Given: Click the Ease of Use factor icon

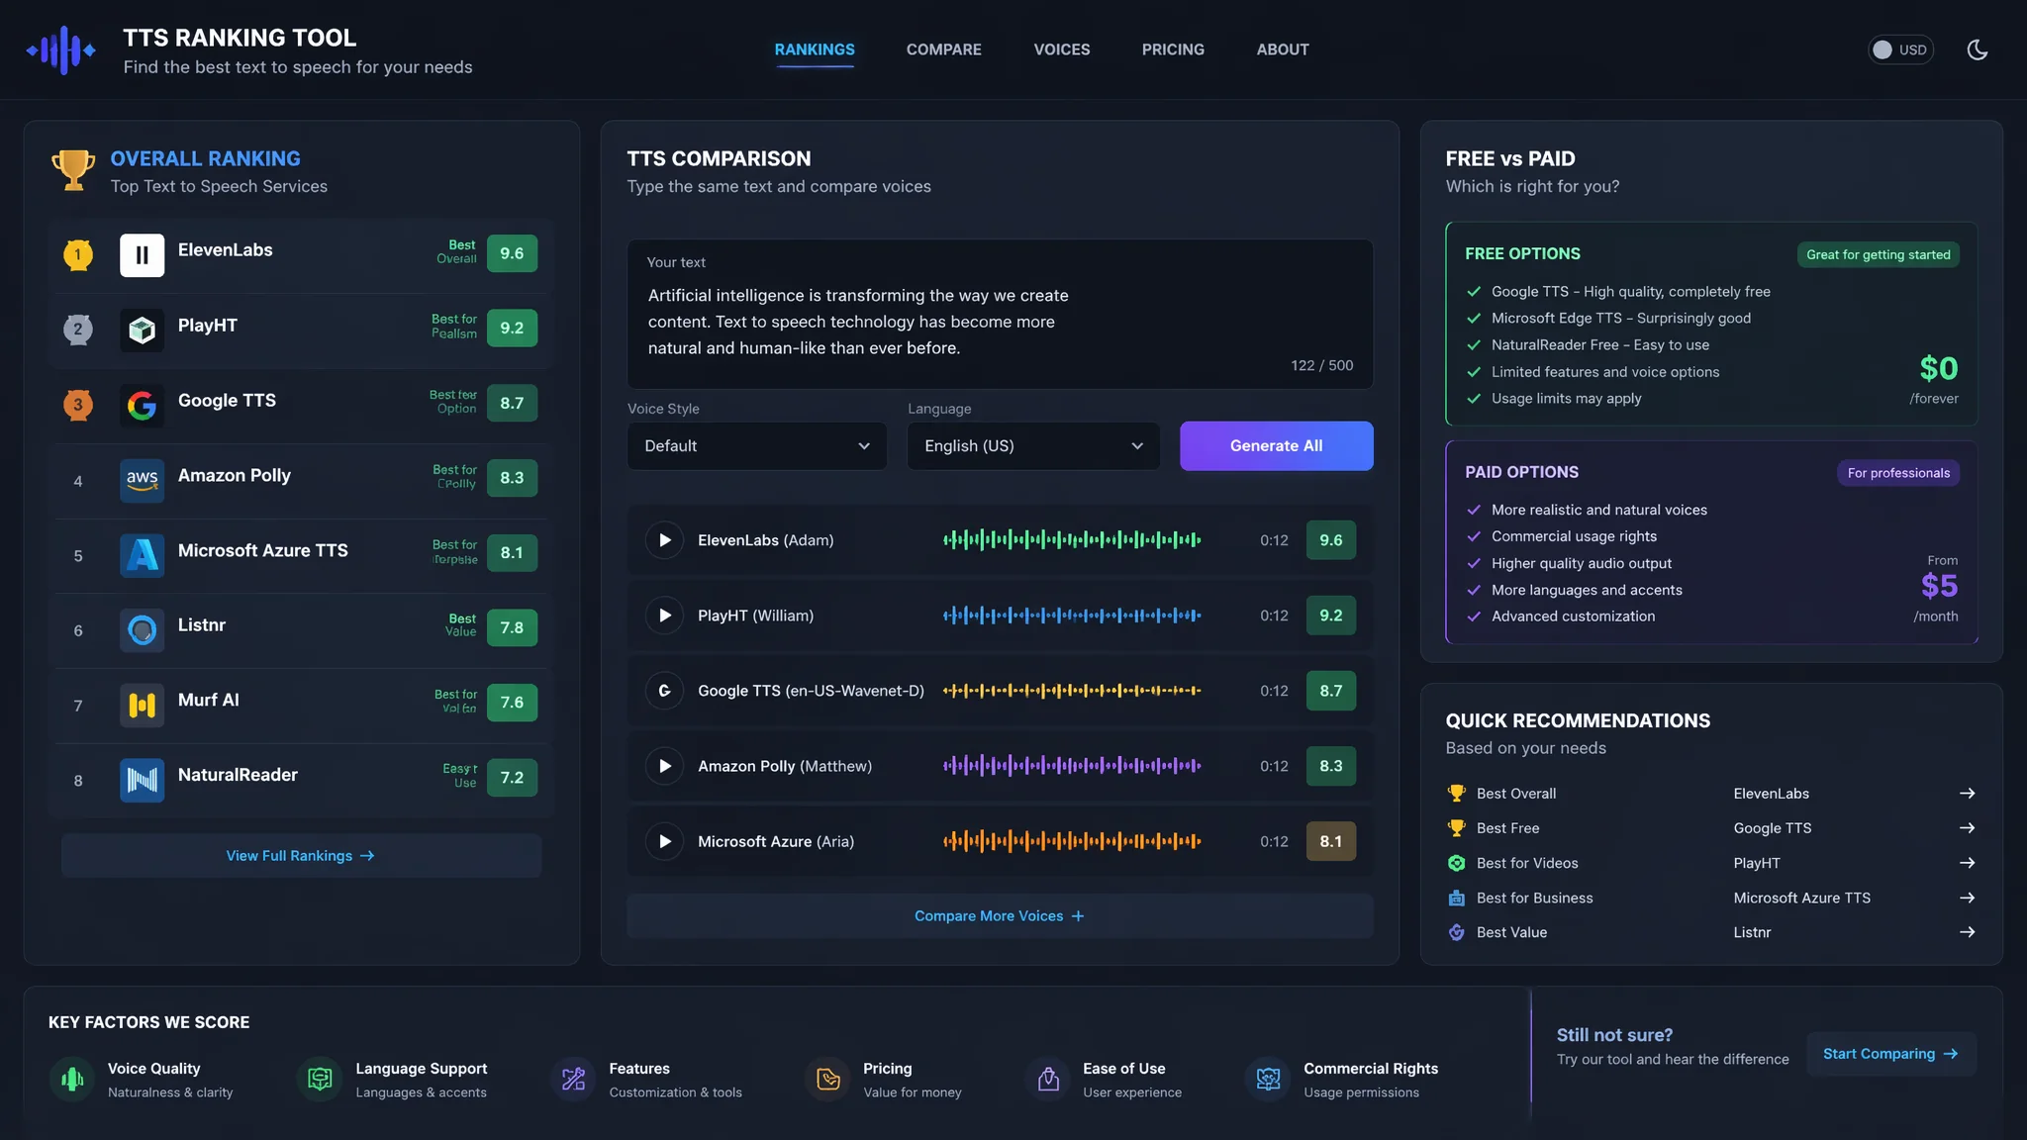Looking at the screenshot, I should pyautogui.click(x=1048, y=1079).
